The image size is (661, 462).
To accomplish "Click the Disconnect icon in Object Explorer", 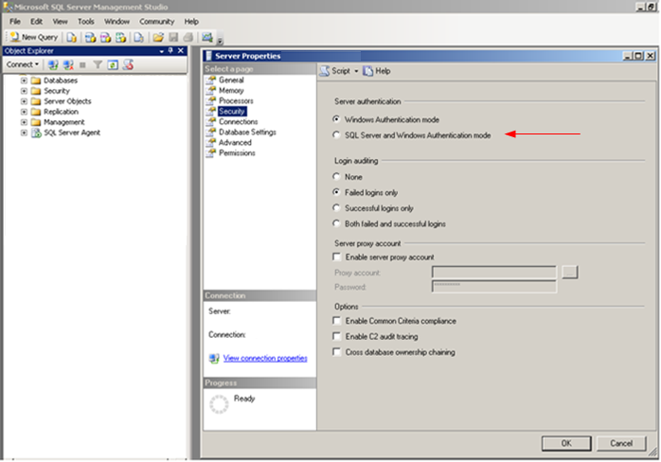I will coord(68,64).
